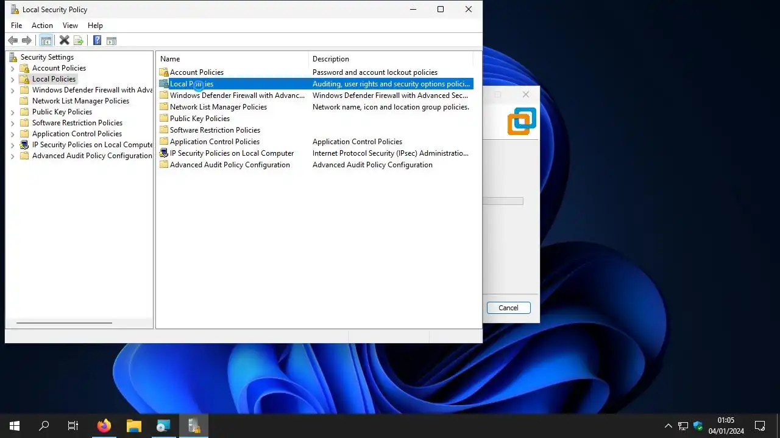Click the console tree horizontal scrollbar
Screen dimensions: 780x438
65,323
